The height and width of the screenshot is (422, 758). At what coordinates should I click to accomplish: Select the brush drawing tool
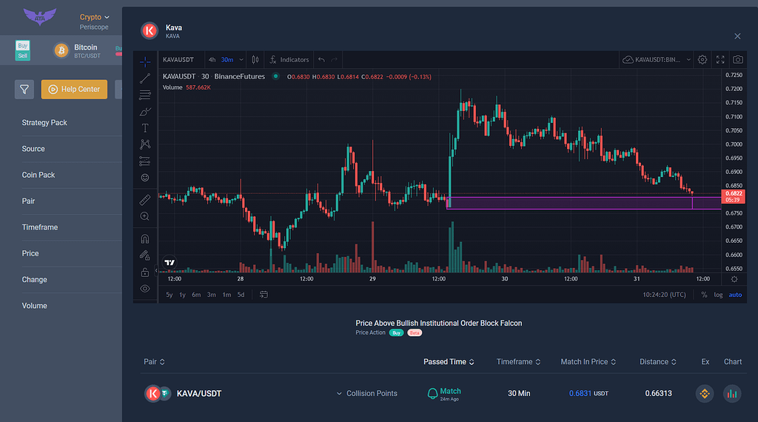(x=145, y=111)
